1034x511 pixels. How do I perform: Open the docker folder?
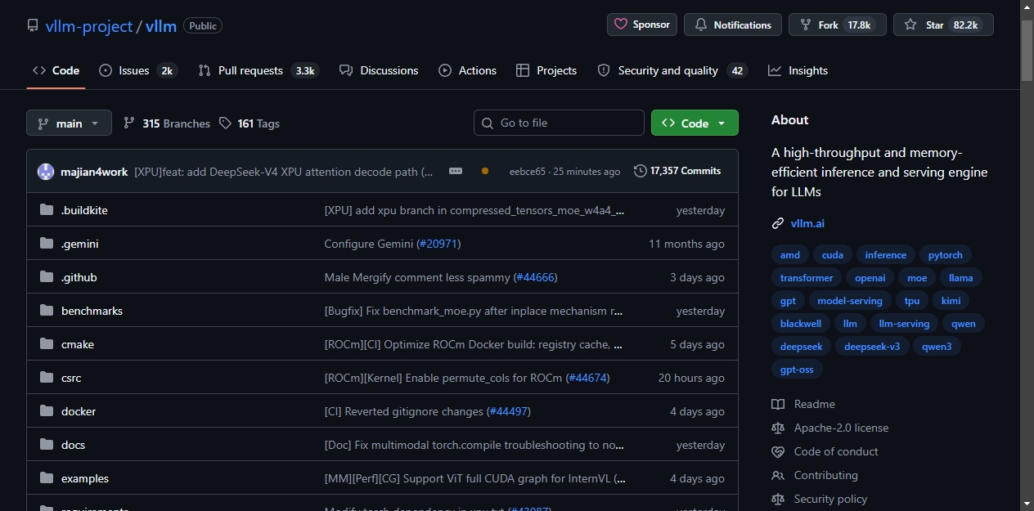pyautogui.click(x=79, y=411)
